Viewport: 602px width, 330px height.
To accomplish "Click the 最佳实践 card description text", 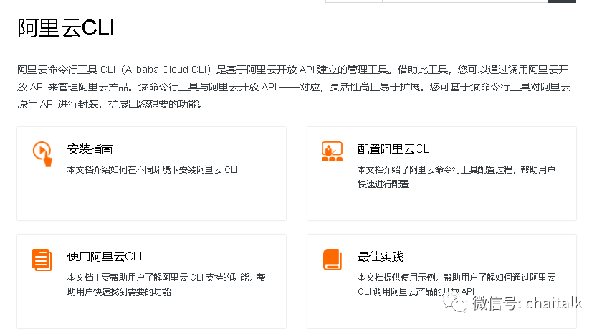I will click(x=456, y=284).
